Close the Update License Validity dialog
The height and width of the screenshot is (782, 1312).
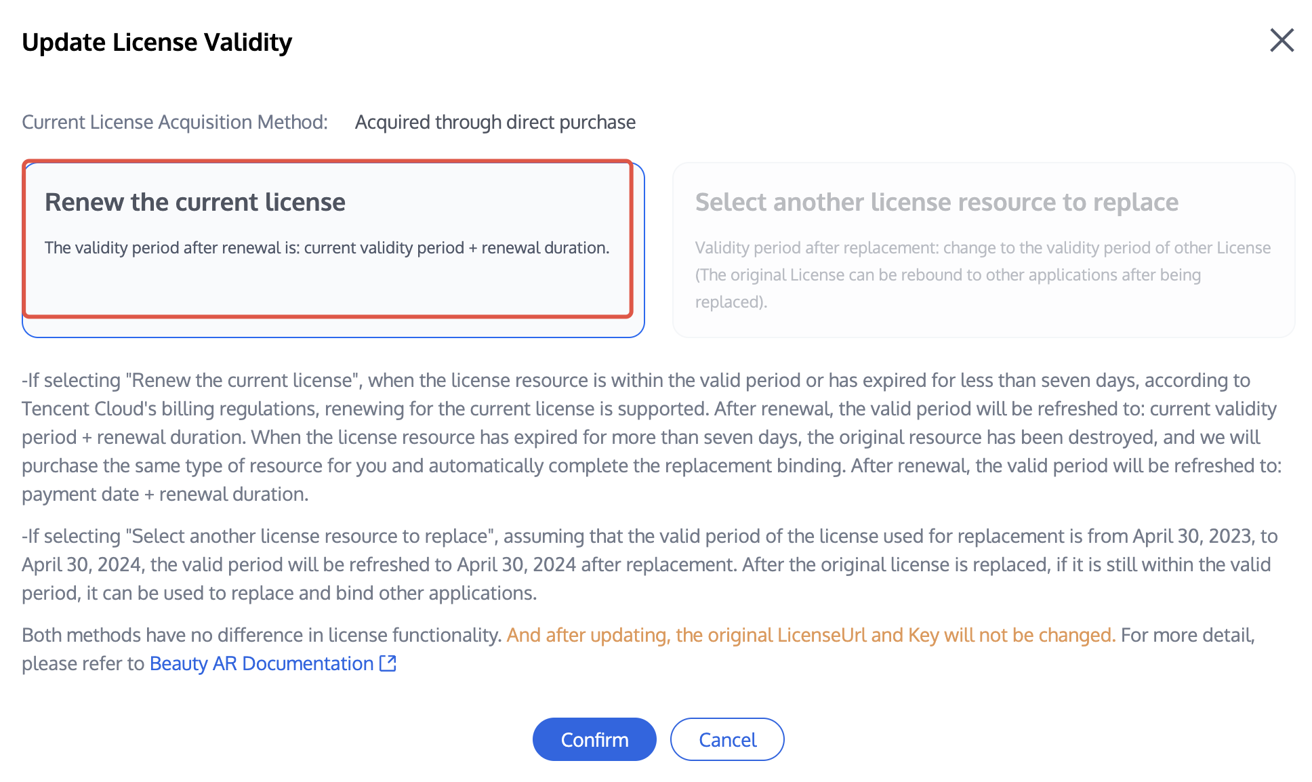pos(1282,41)
